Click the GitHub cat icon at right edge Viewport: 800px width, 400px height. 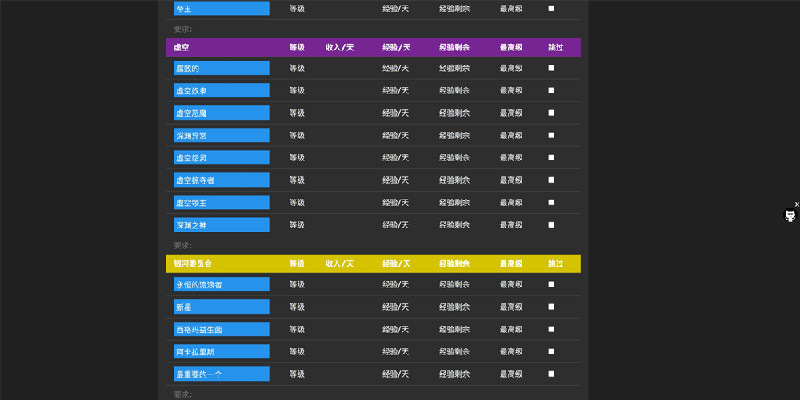pos(790,216)
